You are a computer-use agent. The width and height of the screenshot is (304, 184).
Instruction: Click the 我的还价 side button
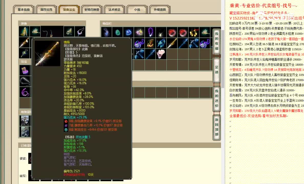click(217, 98)
